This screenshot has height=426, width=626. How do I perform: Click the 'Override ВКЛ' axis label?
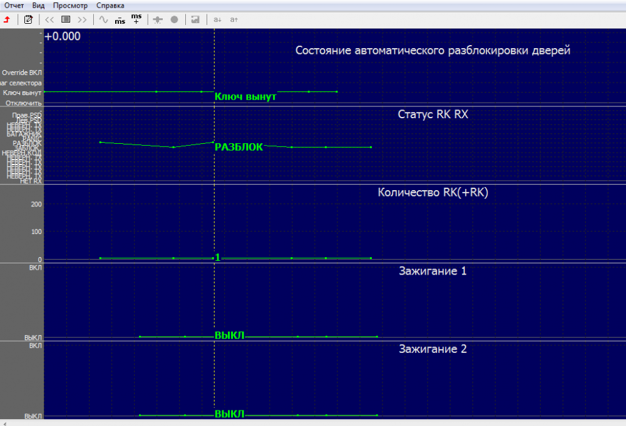coord(21,73)
